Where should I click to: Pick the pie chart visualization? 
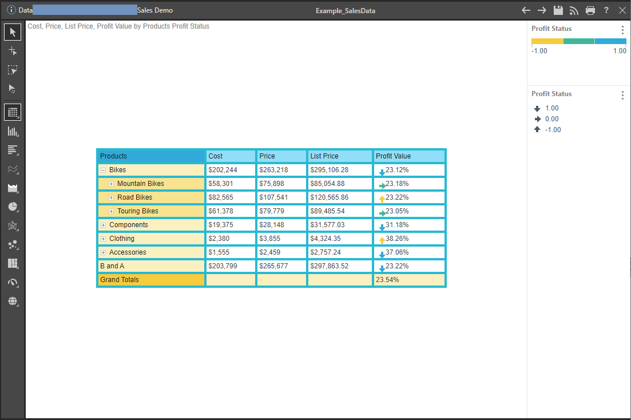tap(13, 207)
